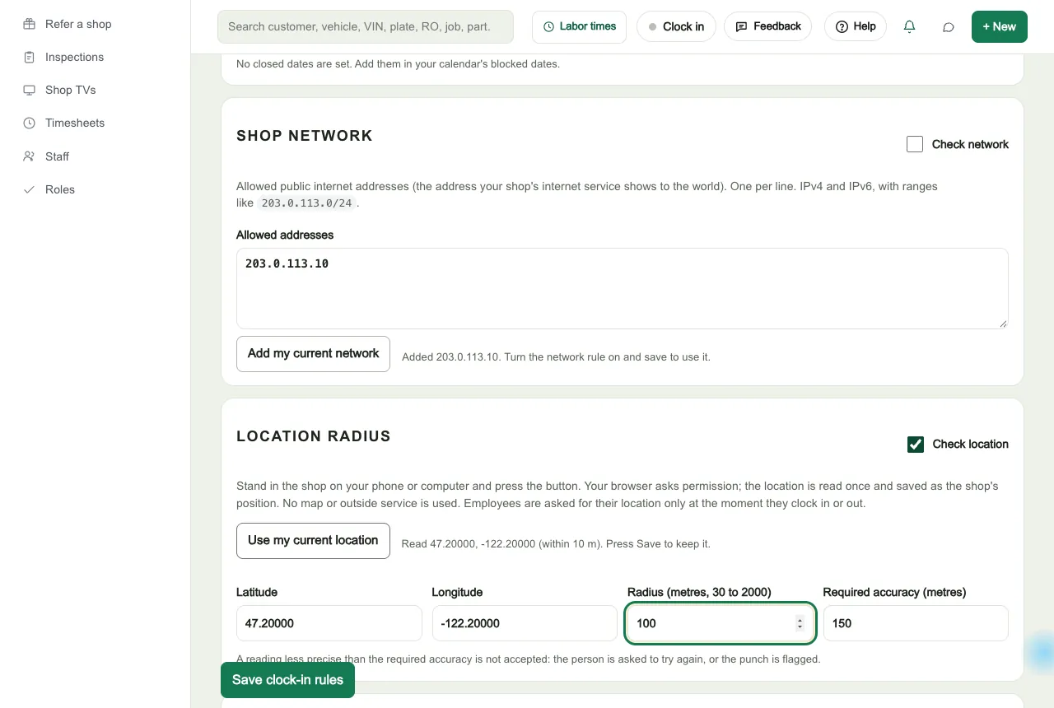Click the SHOP NETWORK heading
The width and height of the screenshot is (1054, 708).
click(x=305, y=136)
